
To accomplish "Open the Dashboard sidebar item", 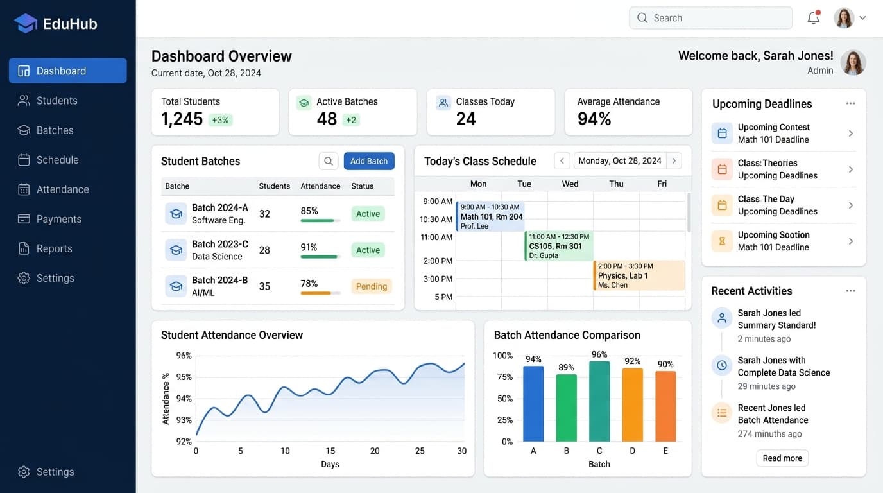I will click(x=67, y=71).
